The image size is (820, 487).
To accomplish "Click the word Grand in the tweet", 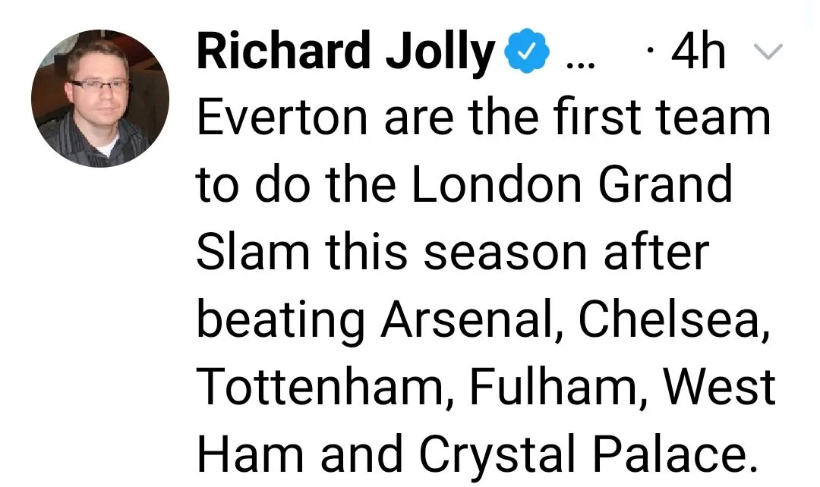I will [x=667, y=186].
